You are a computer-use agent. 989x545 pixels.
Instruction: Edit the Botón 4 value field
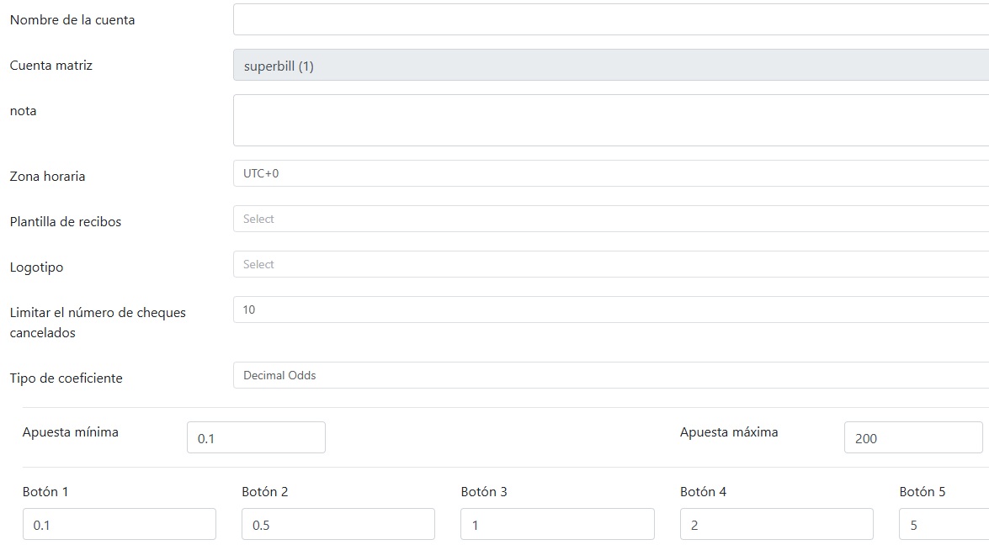pyautogui.click(x=776, y=524)
